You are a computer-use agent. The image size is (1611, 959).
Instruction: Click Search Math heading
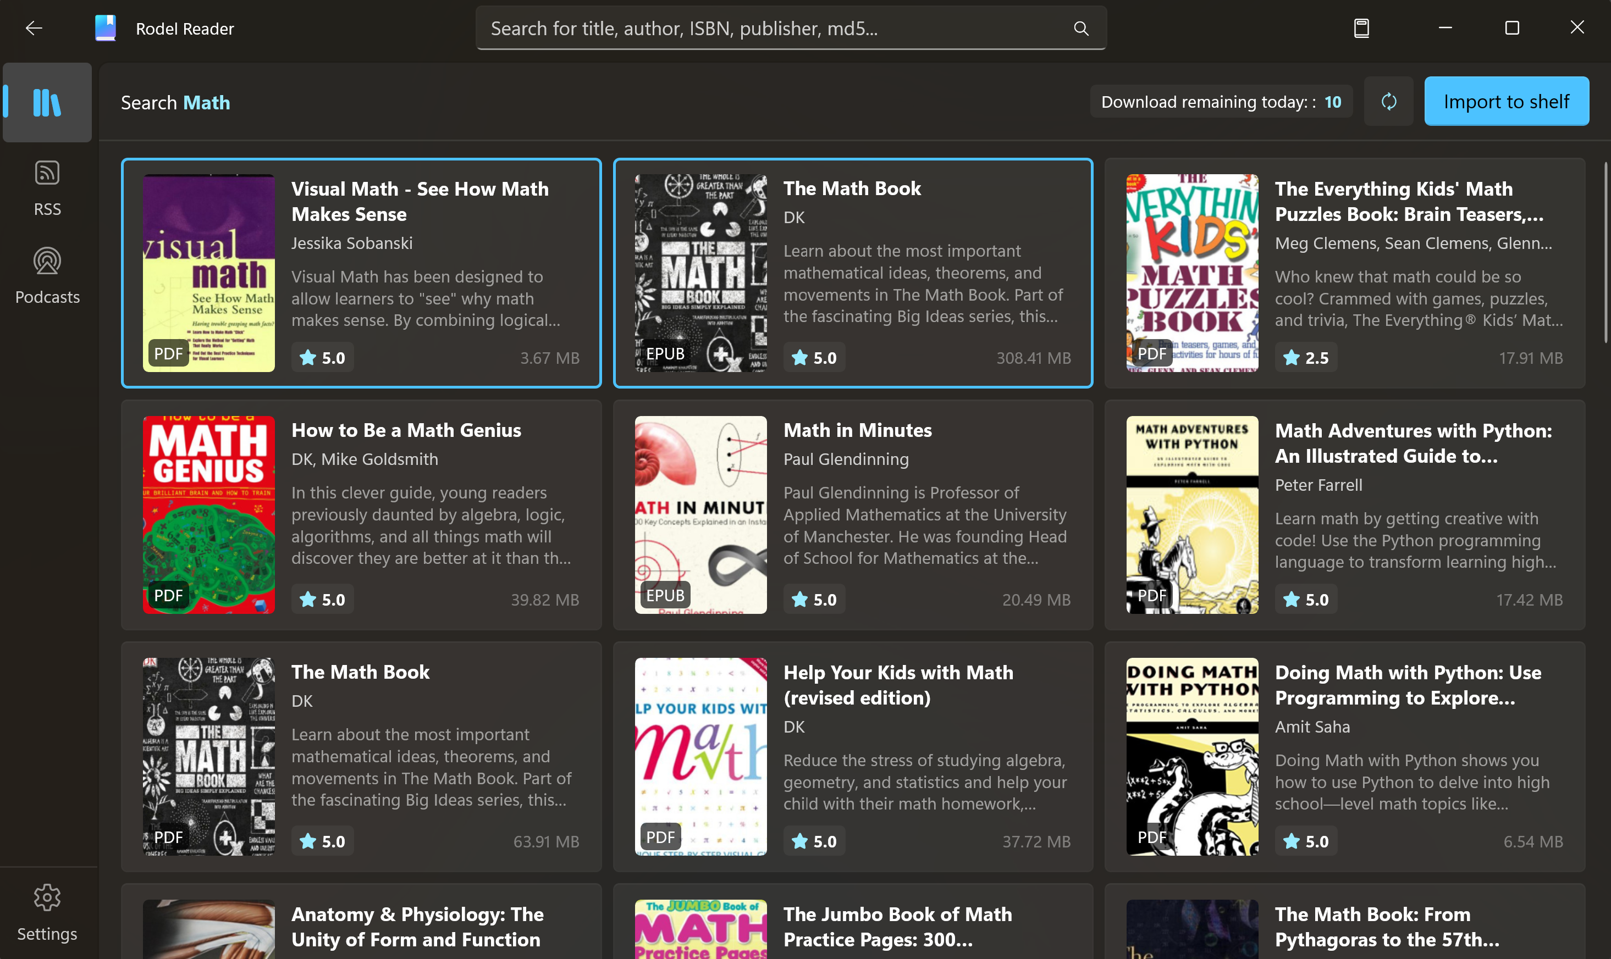[x=175, y=102]
